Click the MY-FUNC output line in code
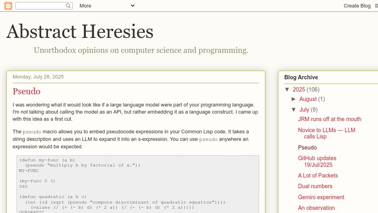Image resolution: width=378 pixels, height=213 pixels. click(x=29, y=171)
